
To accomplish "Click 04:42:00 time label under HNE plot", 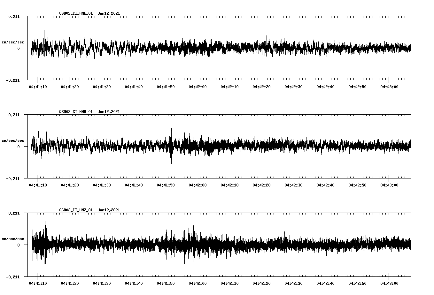I will [198, 87].
